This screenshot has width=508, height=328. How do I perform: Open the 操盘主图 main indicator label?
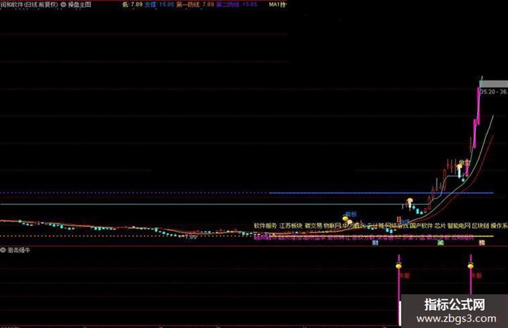tap(80, 4)
